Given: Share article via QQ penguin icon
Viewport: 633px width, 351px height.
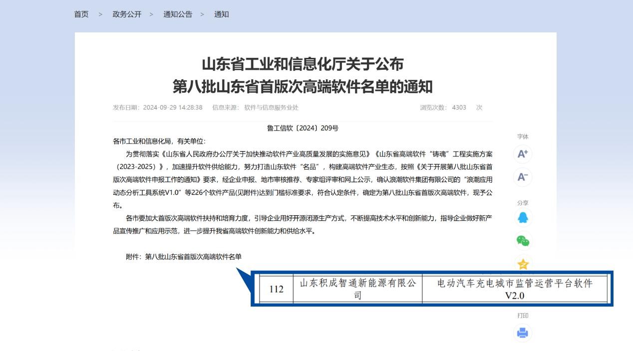Looking at the screenshot, I should pyautogui.click(x=522, y=218).
